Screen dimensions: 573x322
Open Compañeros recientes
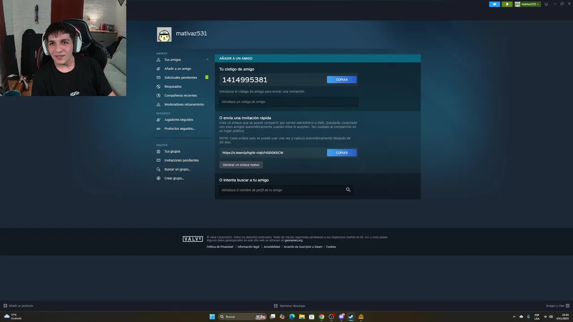tap(180, 95)
